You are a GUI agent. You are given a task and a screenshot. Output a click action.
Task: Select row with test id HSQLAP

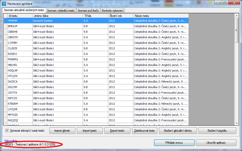pos(96,70)
